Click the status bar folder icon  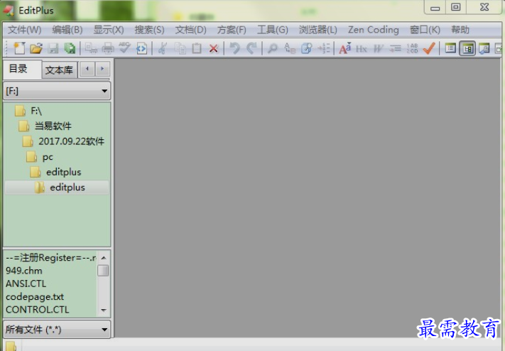(x=11, y=346)
